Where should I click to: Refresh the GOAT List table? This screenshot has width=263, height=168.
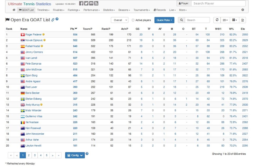[x=217, y=20]
